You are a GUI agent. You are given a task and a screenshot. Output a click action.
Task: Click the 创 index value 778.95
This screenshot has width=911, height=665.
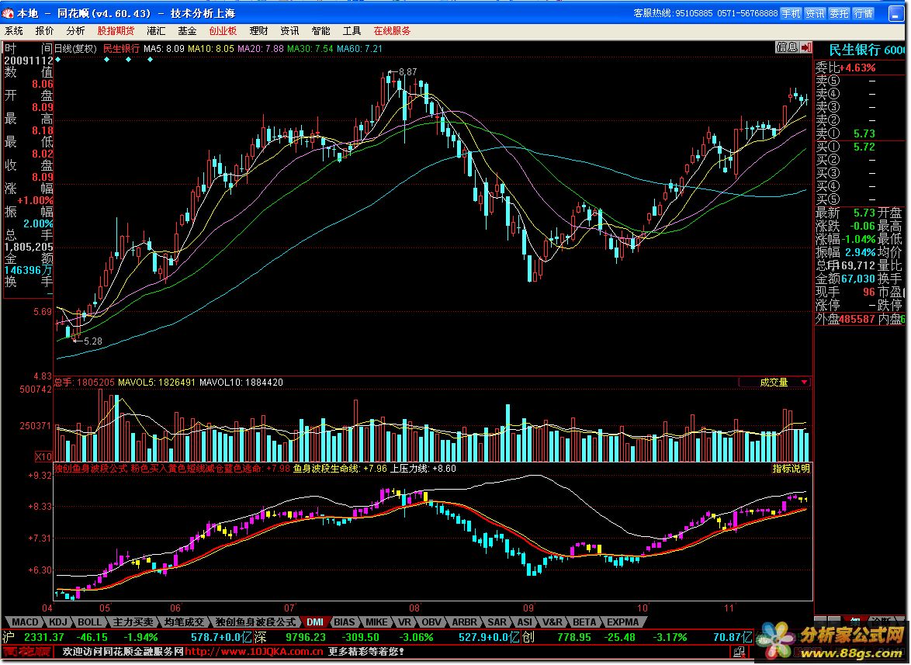click(x=574, y=637)
